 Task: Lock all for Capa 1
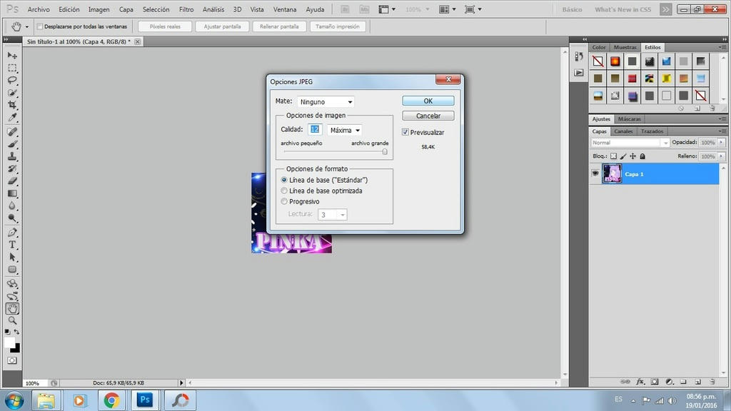pos(642,156)
